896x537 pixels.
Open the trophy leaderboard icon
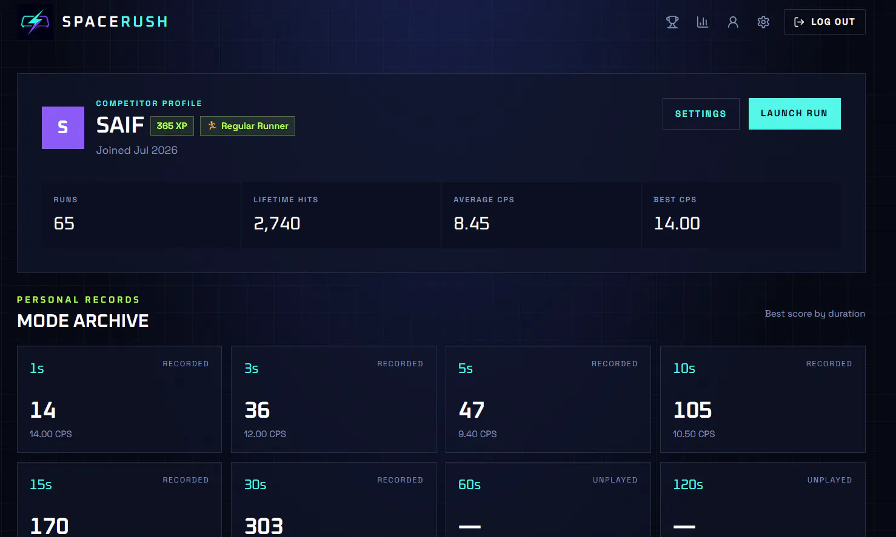tap(672, 22)
